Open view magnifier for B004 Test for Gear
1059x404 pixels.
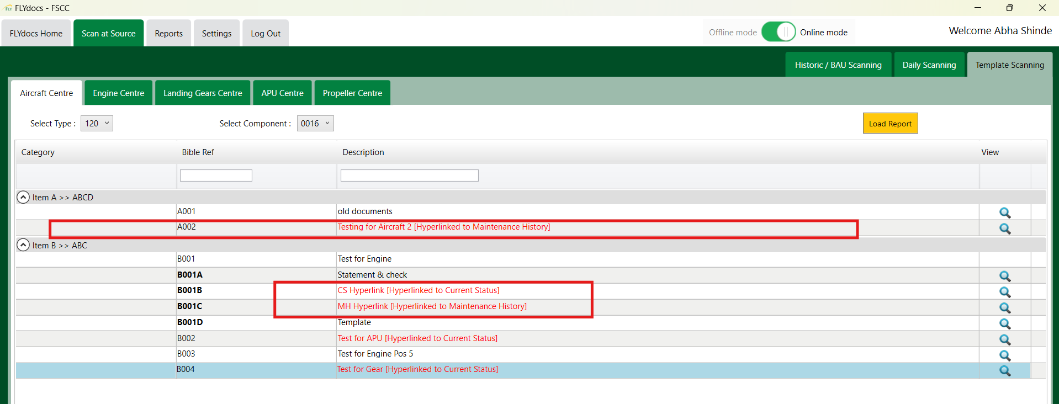point(1005,371)
